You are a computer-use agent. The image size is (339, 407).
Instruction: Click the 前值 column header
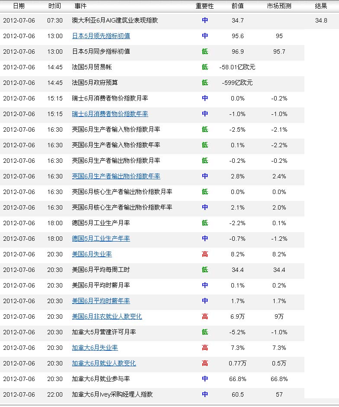coord(237,6)
